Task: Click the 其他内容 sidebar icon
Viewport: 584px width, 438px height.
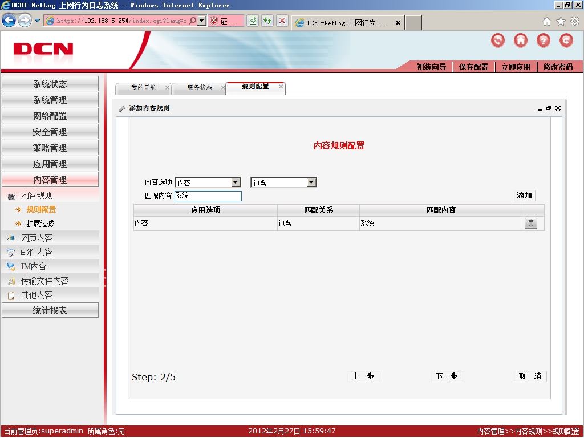Action: [x=11, y=295]
